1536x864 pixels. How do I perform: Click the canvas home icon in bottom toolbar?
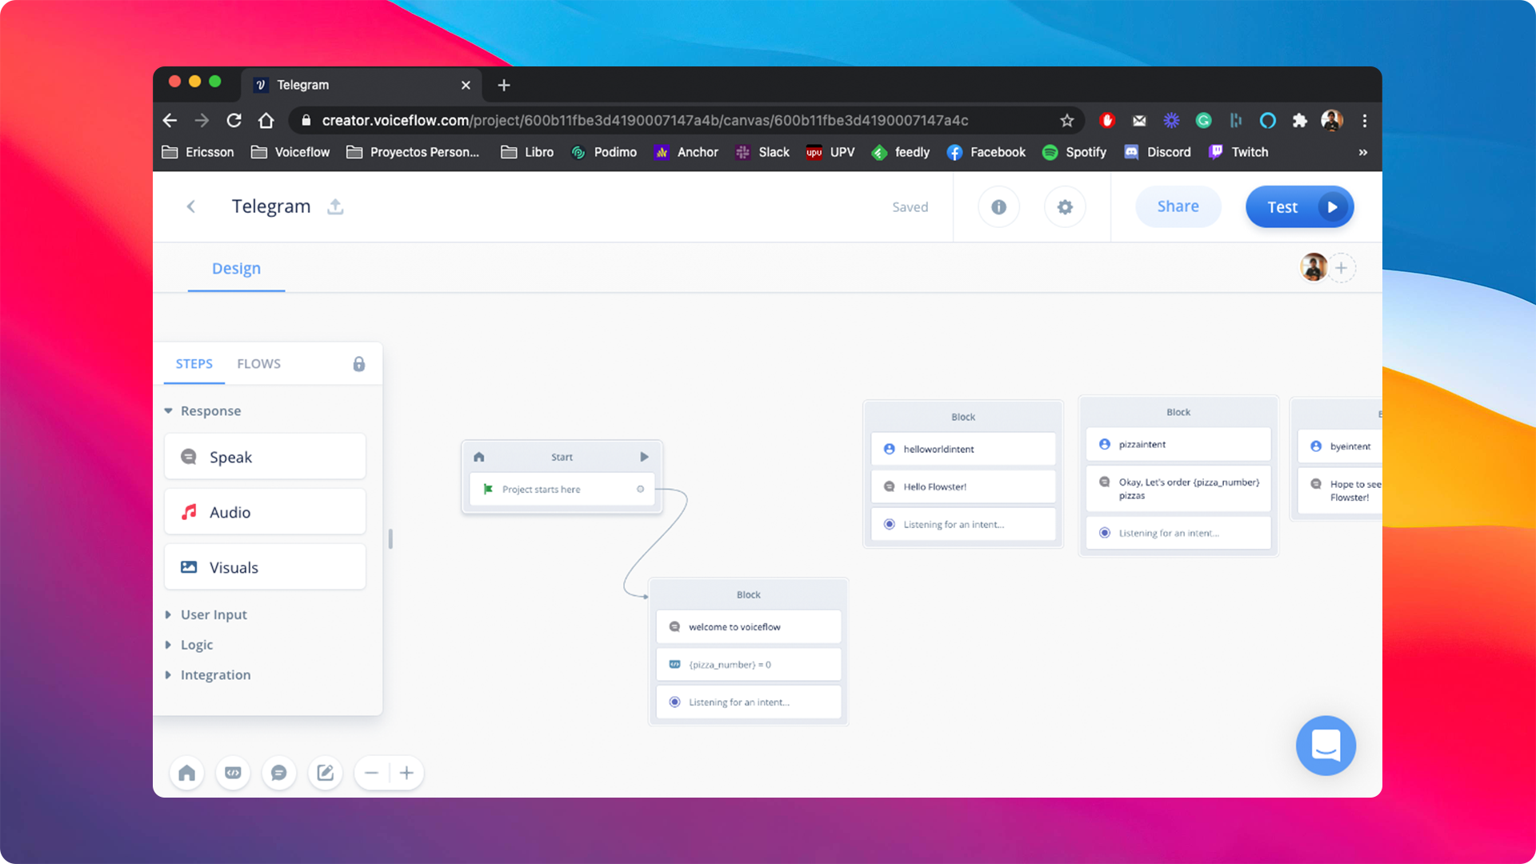(x=186, y=773)
